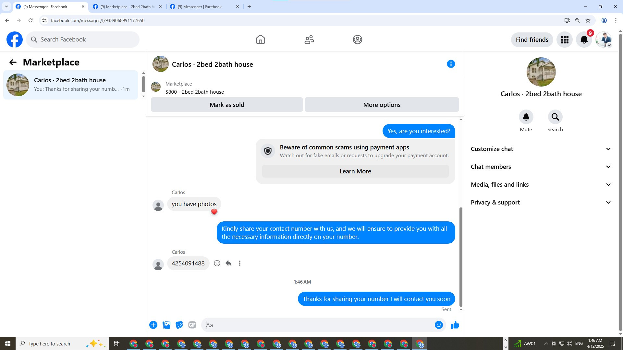Go to the Home feed icon
Viewport: 623px width, 350px height.
coord(260,40)
